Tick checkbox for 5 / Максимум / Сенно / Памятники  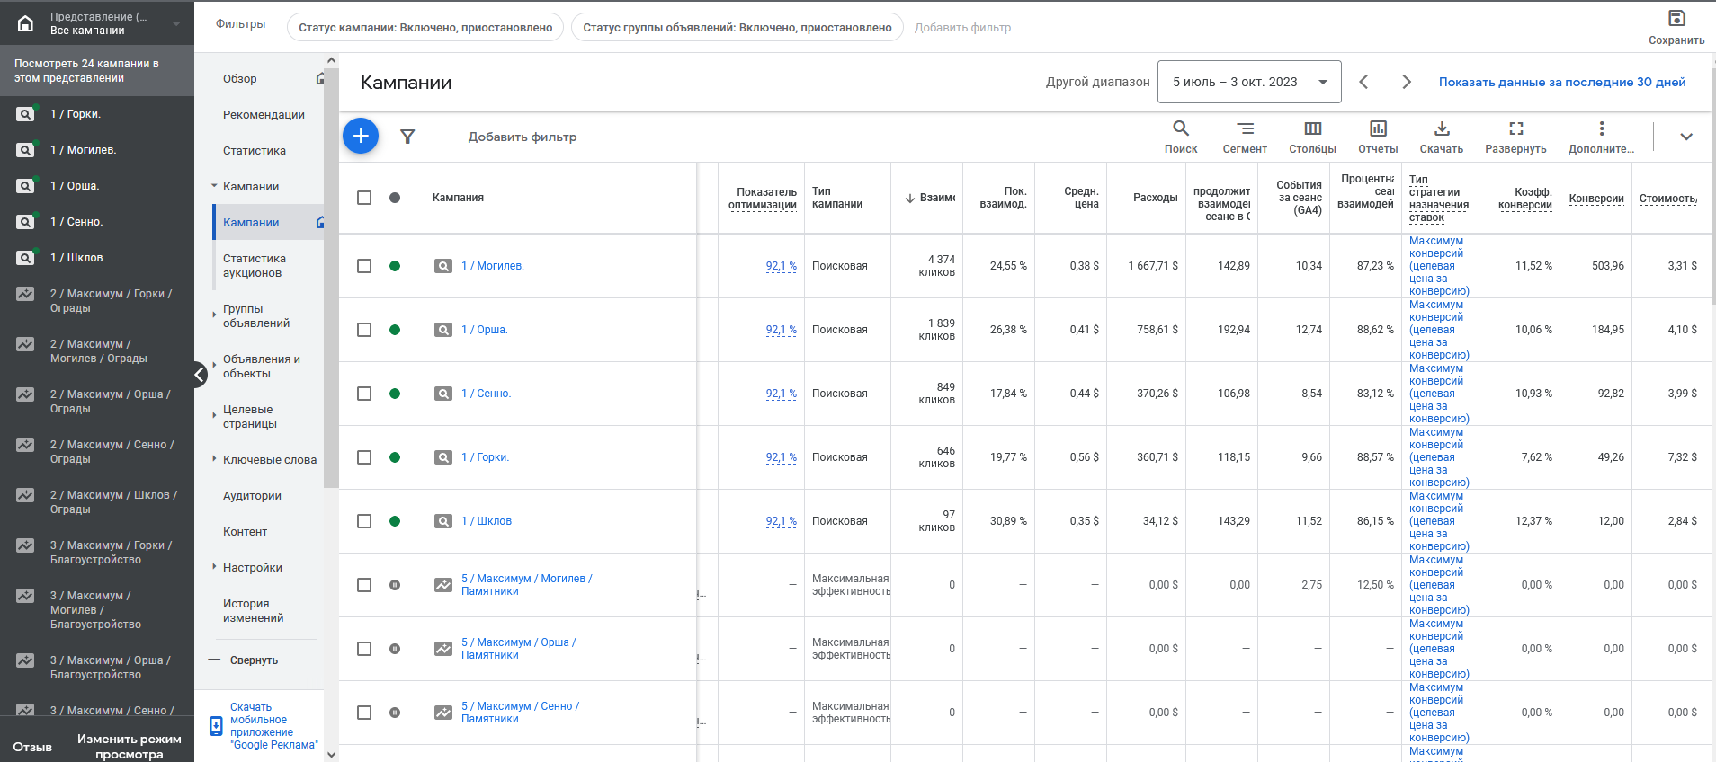(x=364, y=713)
